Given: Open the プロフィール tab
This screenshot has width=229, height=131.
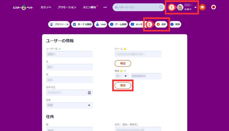Looking at the screenshot, I should [59, 24].
